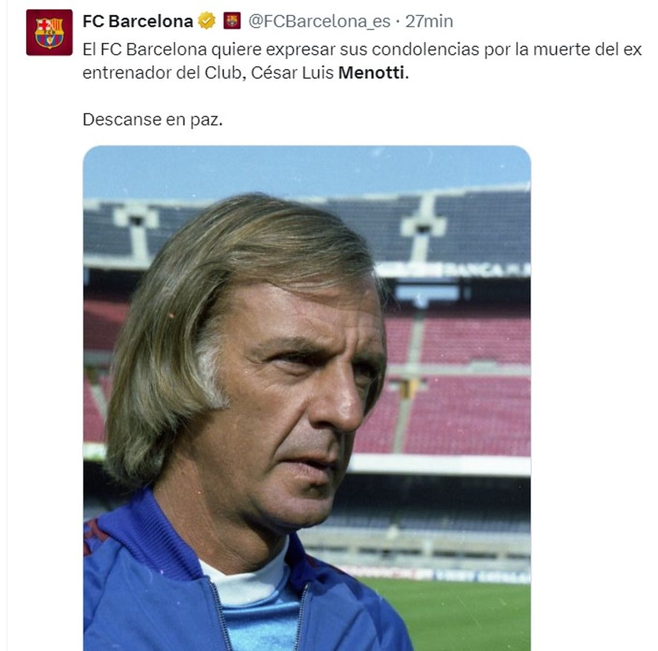Click the 'Descanse en paz.' line

click(x=152, y=119)
